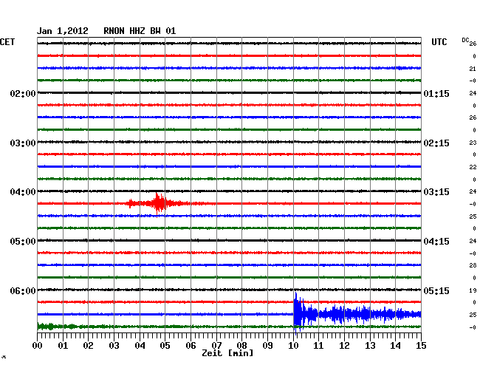Click the 02 minute axis tick label
This screenshot has height=365, width=480.
coord(88,345)
